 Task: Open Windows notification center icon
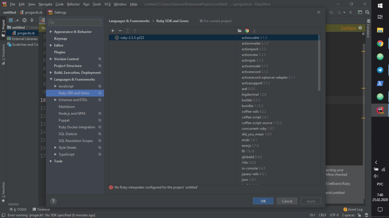tap(380, 210)
